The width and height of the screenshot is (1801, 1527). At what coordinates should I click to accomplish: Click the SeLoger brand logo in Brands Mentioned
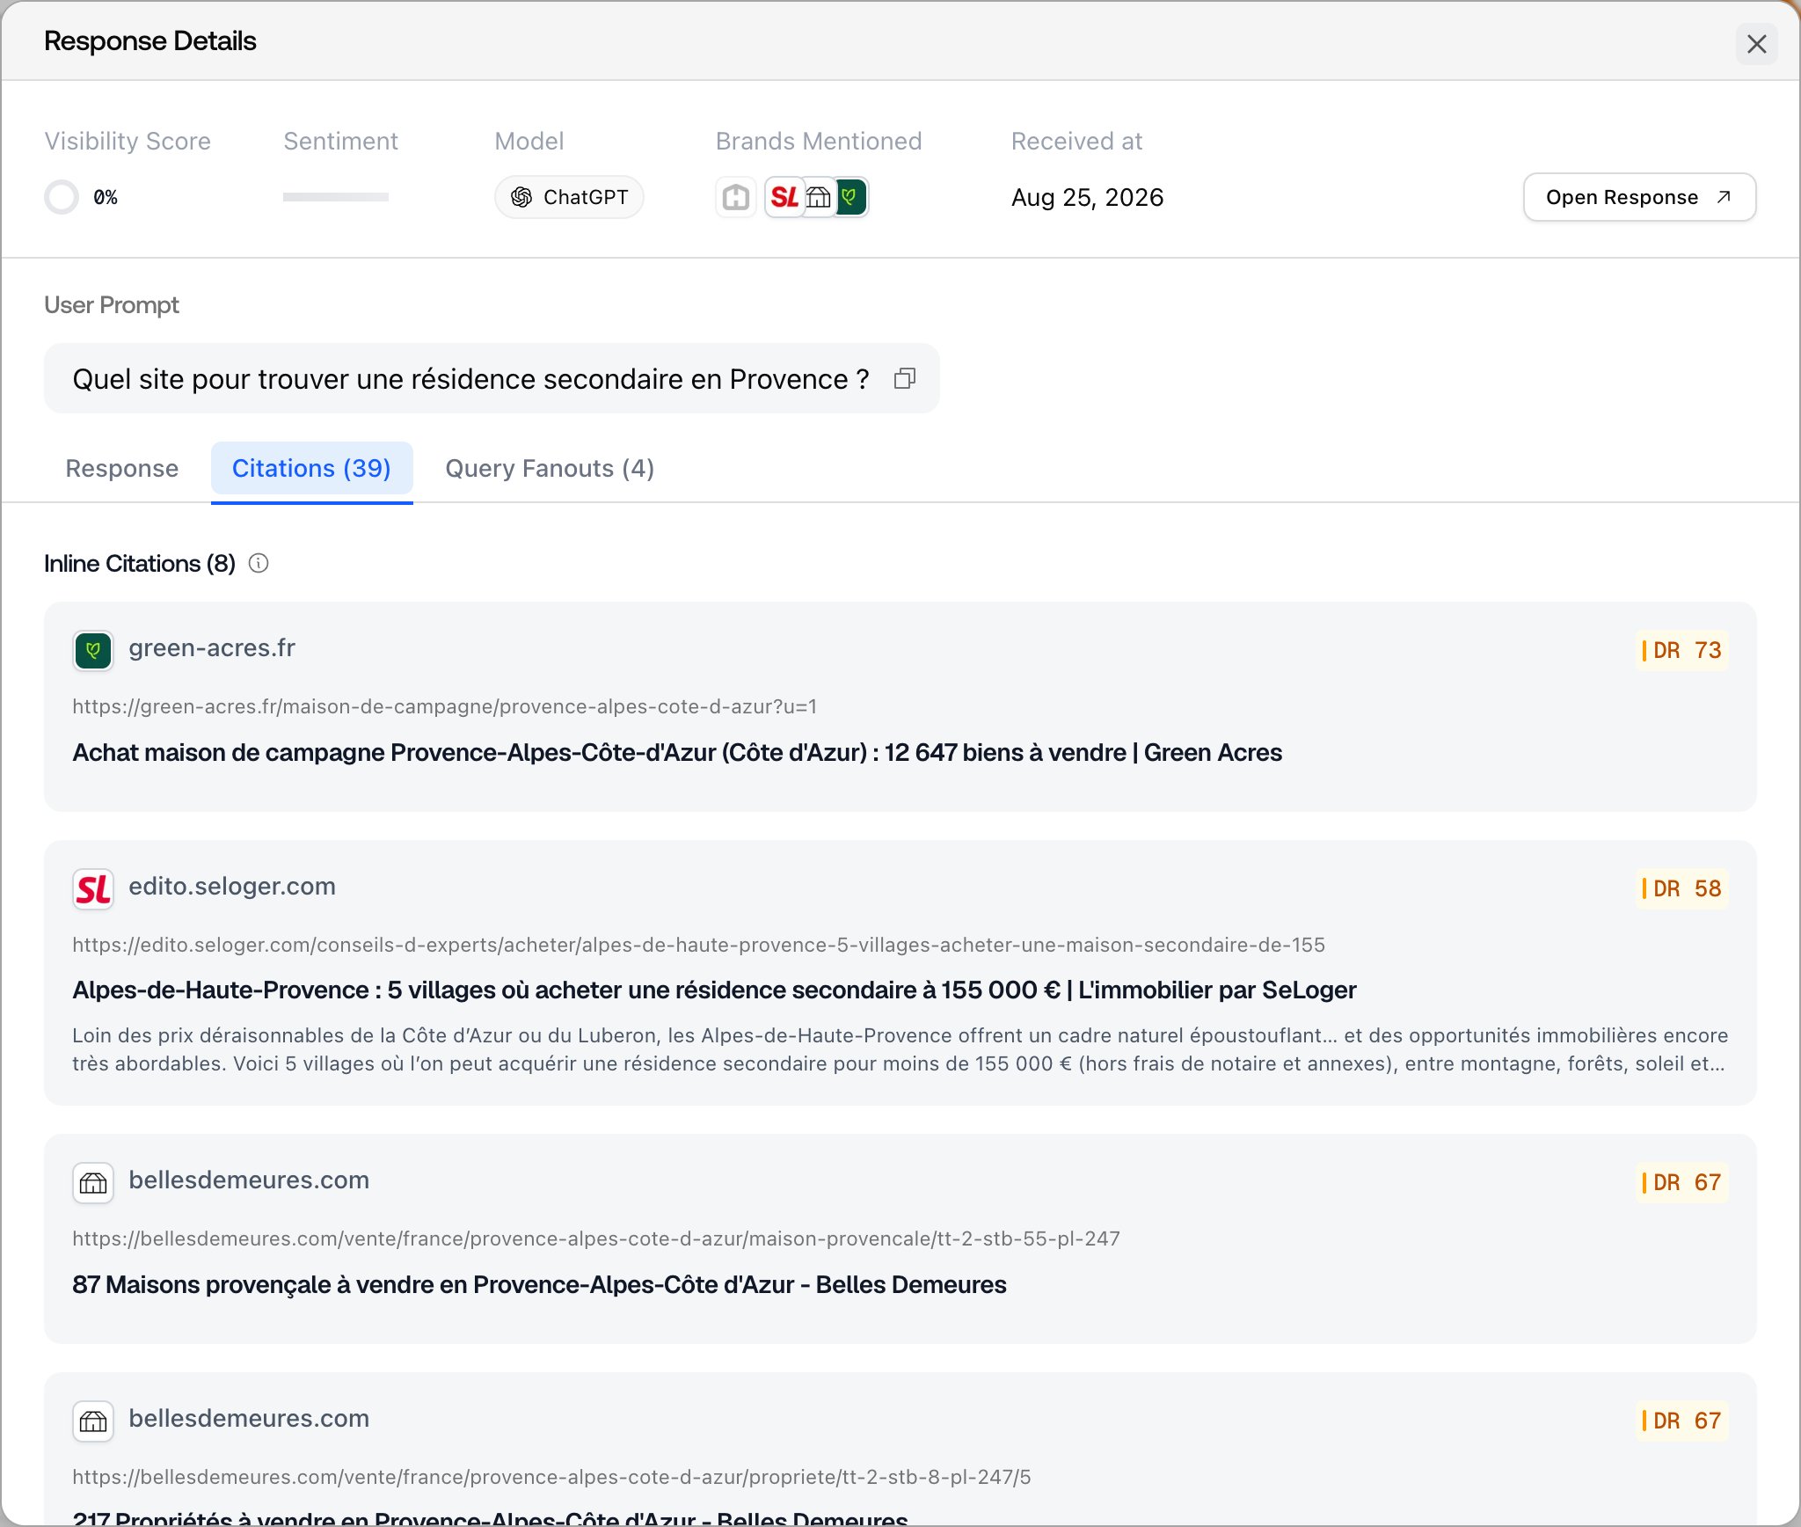click(784, 197)
